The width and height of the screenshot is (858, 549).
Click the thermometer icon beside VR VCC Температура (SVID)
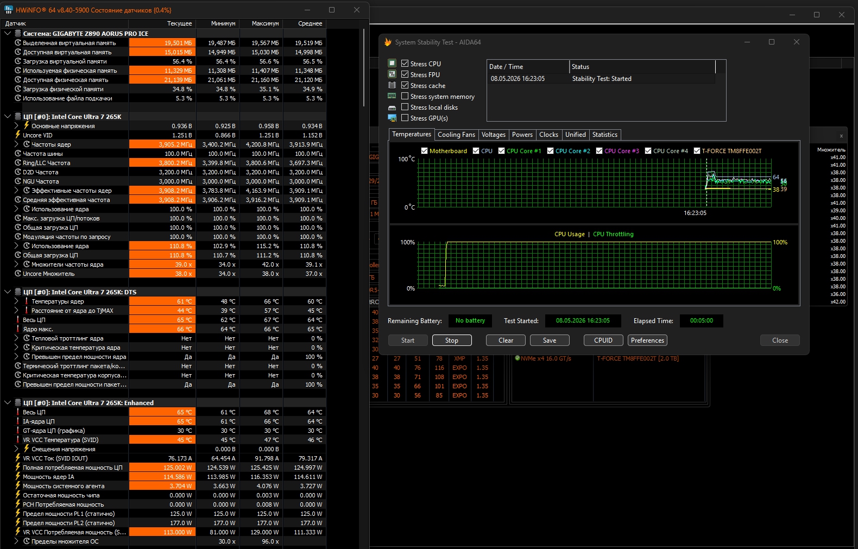tap(18, 440)
